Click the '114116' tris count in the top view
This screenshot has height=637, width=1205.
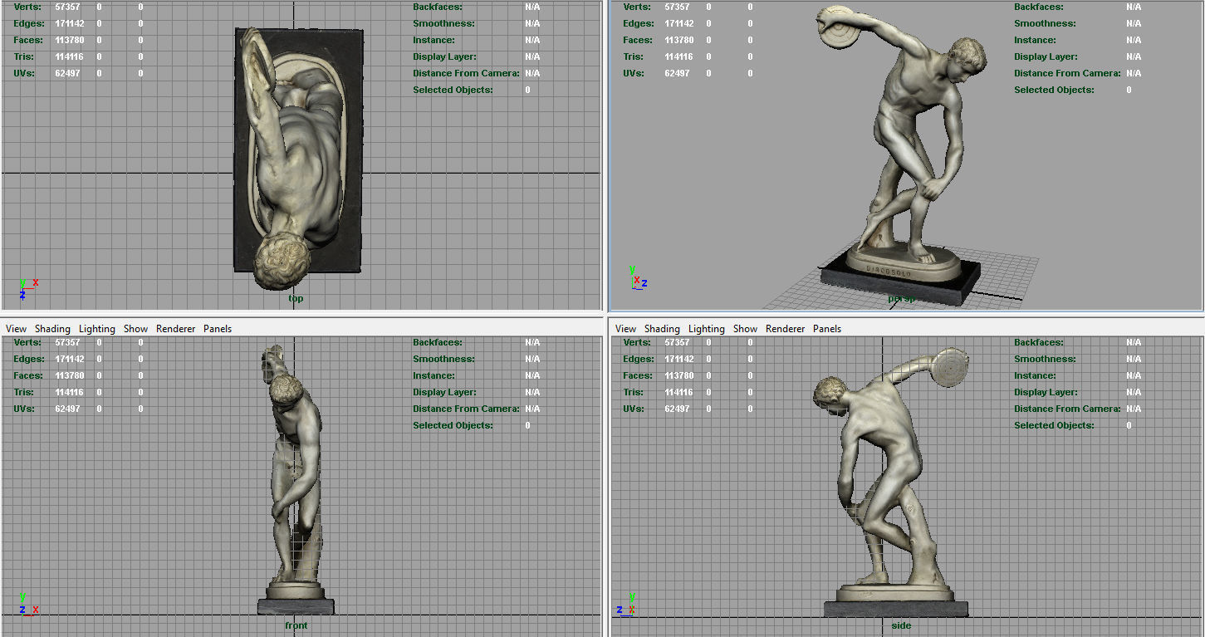tap(68, 56)
